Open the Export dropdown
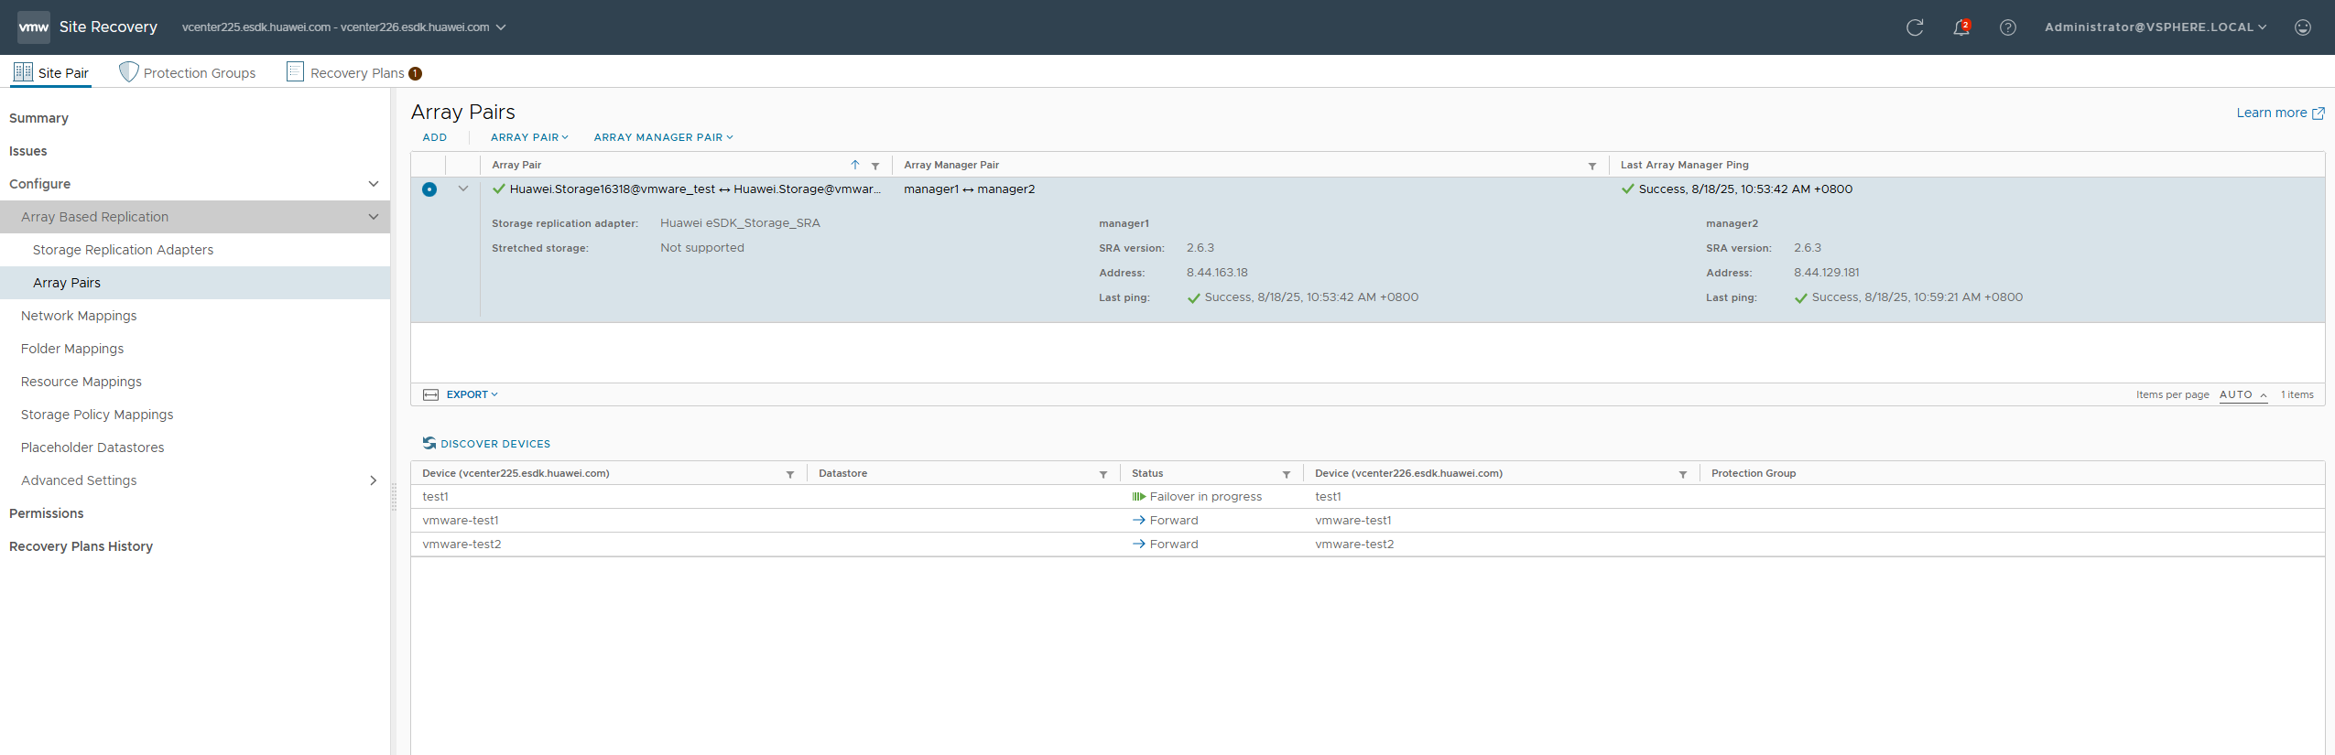The height and width of the screenshot is (755, 2335). pos(472,394)
